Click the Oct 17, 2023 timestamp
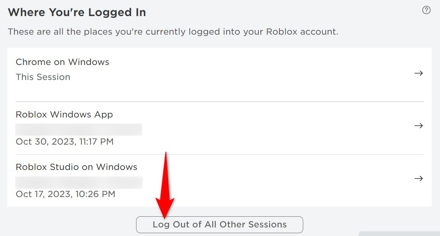The image size is (440, 236). click(x=65, y=194)
